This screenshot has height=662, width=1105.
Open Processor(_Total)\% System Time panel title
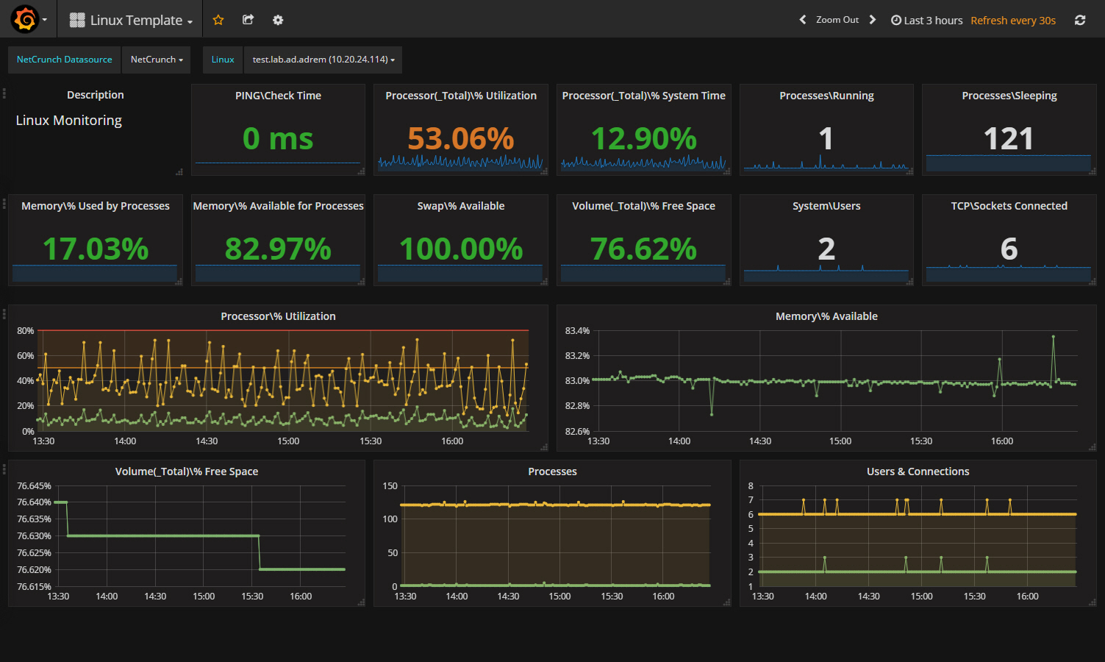click(643, 96)
